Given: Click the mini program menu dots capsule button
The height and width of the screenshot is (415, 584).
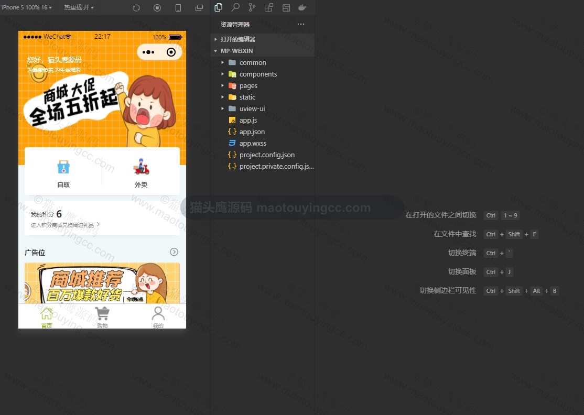Looking at the screenshot, I should pos(148,52).
